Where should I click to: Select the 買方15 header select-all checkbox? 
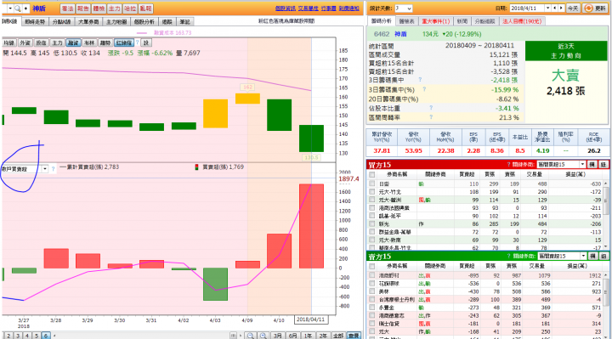[372, 174]
